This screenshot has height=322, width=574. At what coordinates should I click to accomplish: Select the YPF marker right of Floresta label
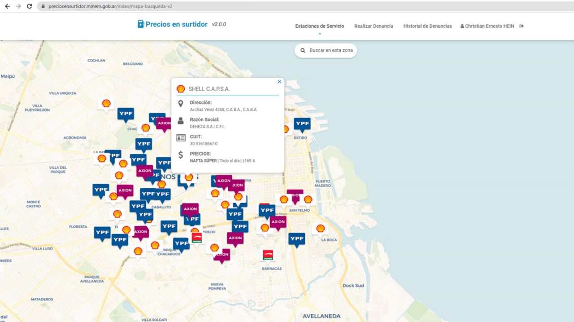click(102, 233)
